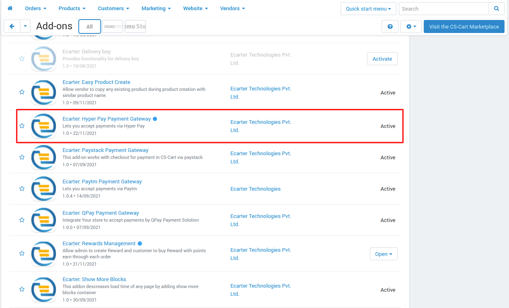Screen dimensions: 509x308
Task: Click Ecarter Technologies developer in Paytm row
Action: (x=255, y=189)
